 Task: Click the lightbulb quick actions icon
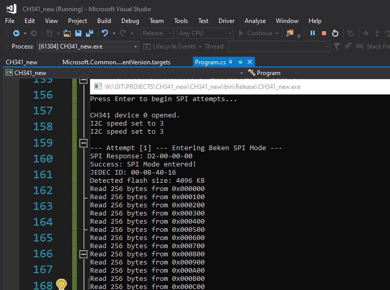61,284
